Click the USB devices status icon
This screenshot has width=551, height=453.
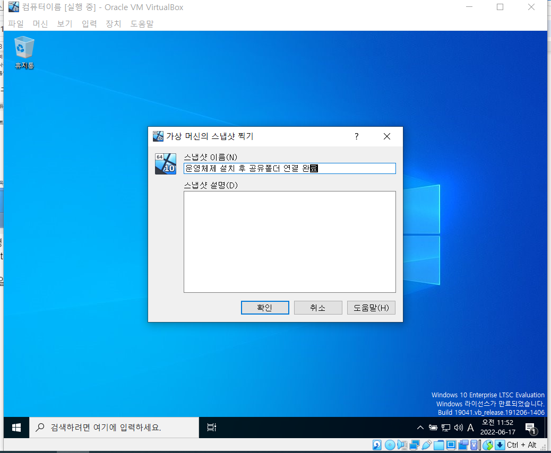click(x=426, y=445)
